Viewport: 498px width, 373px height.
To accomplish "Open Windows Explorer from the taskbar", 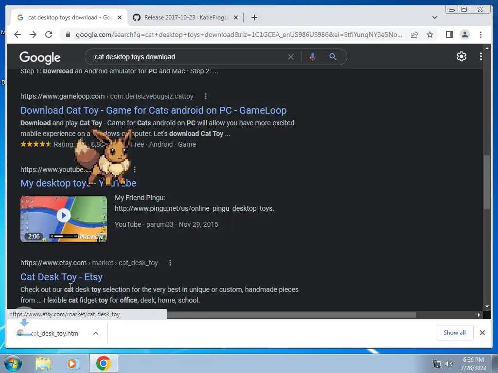I will (x=43, y=364).
